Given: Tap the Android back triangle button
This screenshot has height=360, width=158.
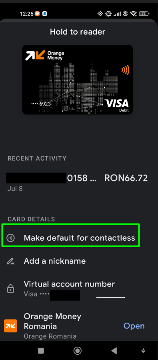Looking at the screenshot, I should pyautogui.click(x=114, y=351).
